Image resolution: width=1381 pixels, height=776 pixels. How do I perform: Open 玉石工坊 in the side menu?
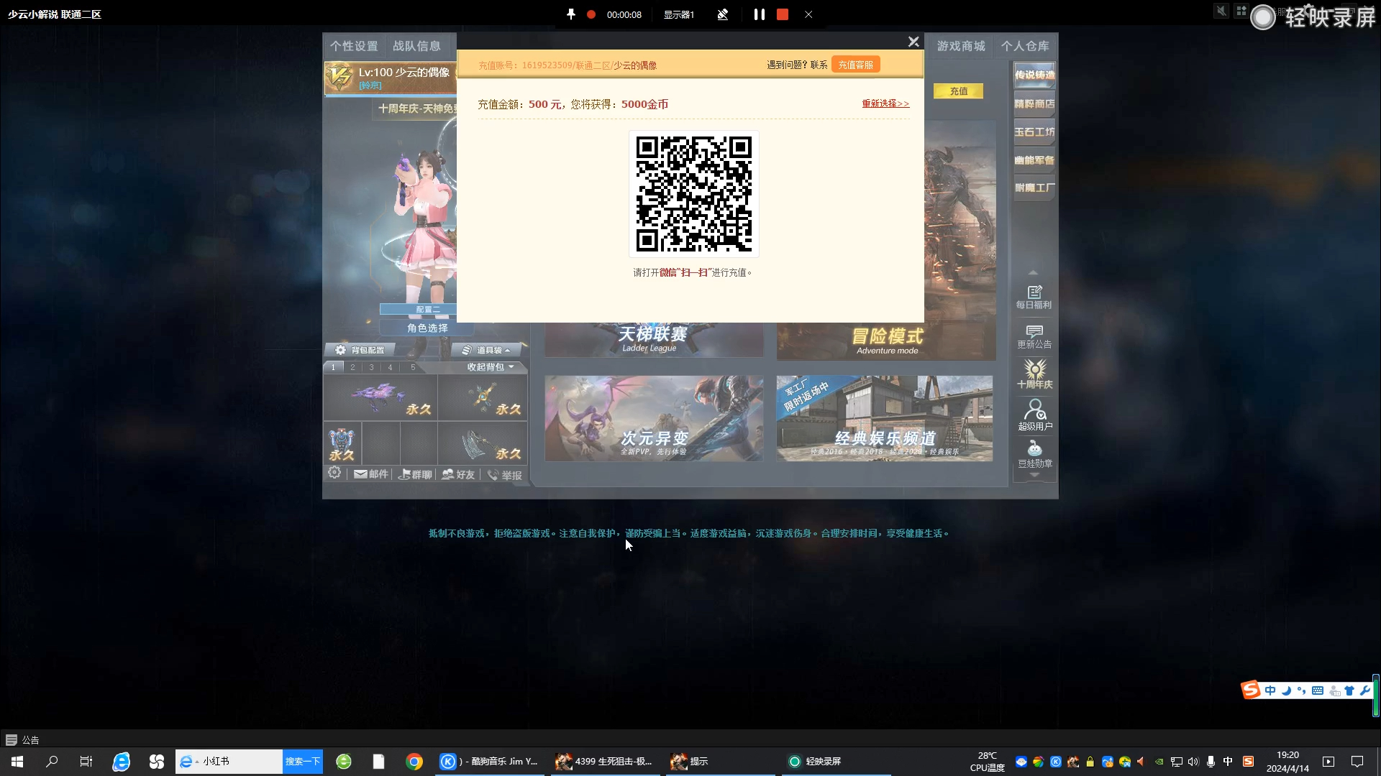[1034, 132]
